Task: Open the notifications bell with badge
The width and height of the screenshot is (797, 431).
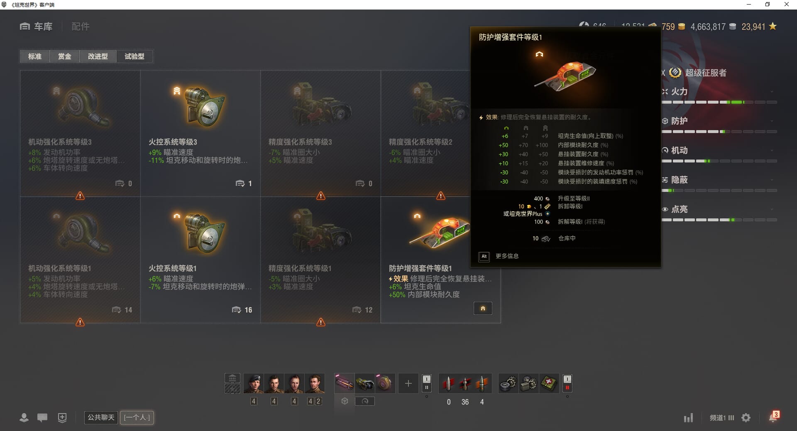Action: click(773, 417)
